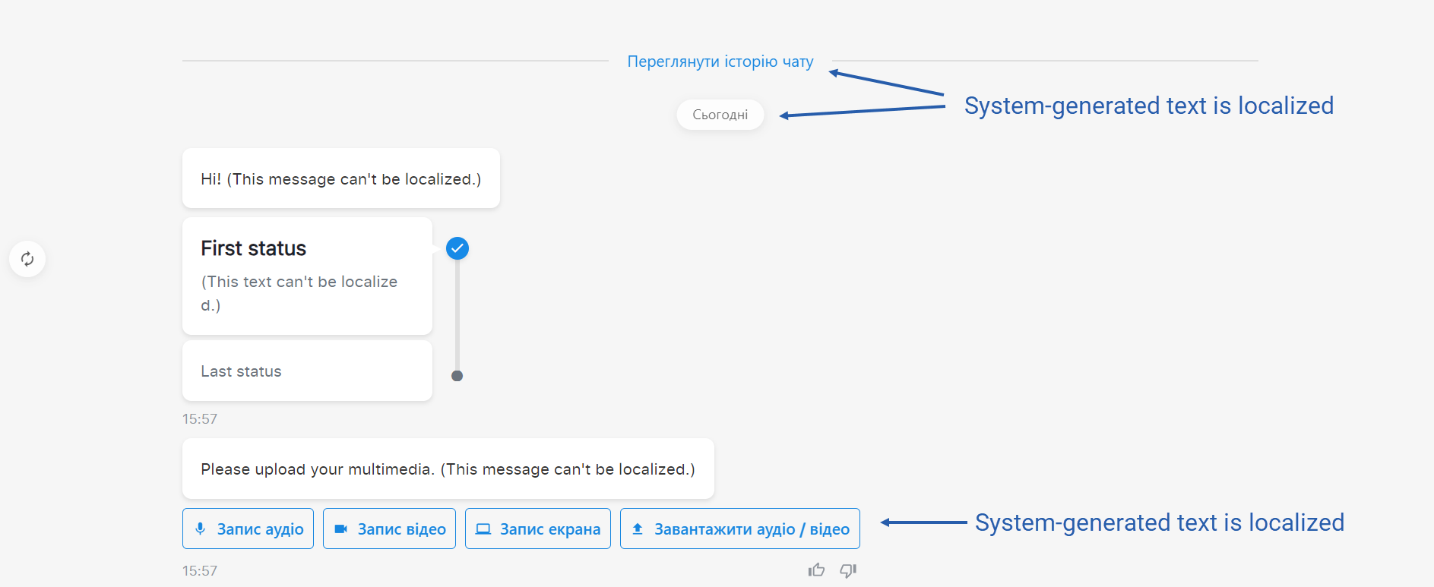
Task: Open the Переглянути історію чату link
Action: coord(720,62)
